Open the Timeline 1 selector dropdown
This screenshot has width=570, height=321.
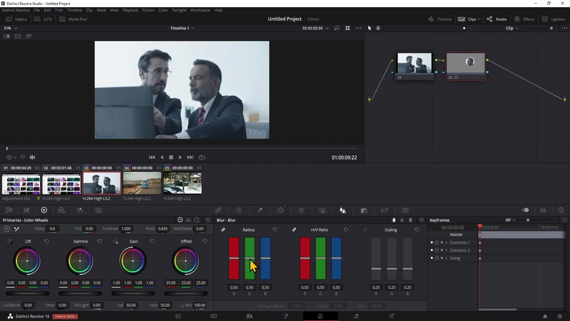182,28
